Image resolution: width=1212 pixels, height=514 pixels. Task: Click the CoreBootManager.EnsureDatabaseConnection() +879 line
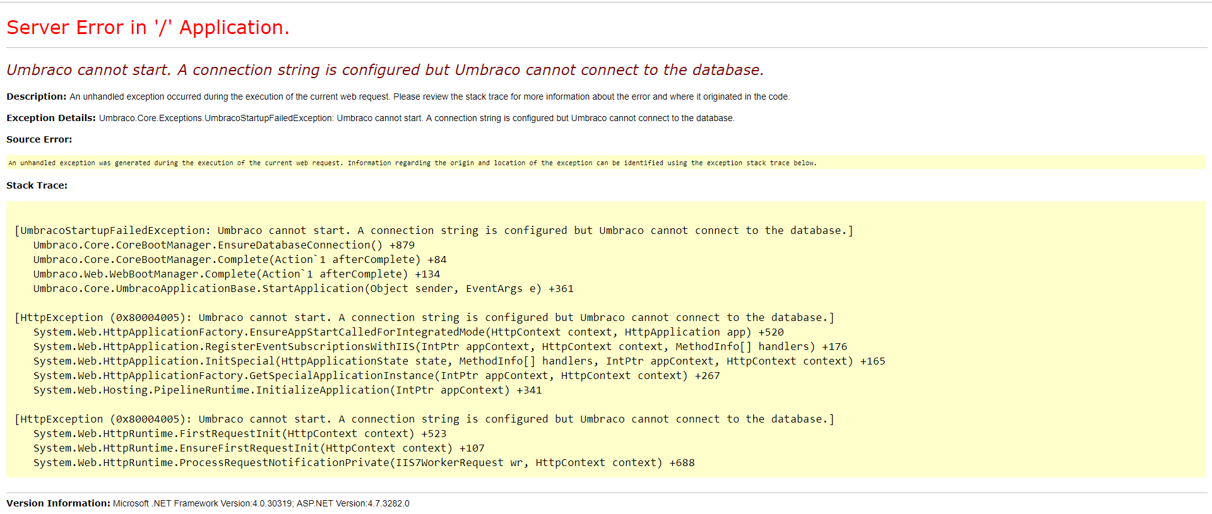224,245
